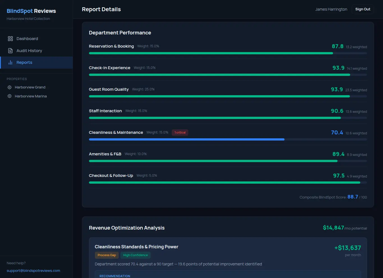This screenshot has width=383, height=278.
Task: Click the gear icon beside Harborview Grand
Action: click(x=9, y=87)
